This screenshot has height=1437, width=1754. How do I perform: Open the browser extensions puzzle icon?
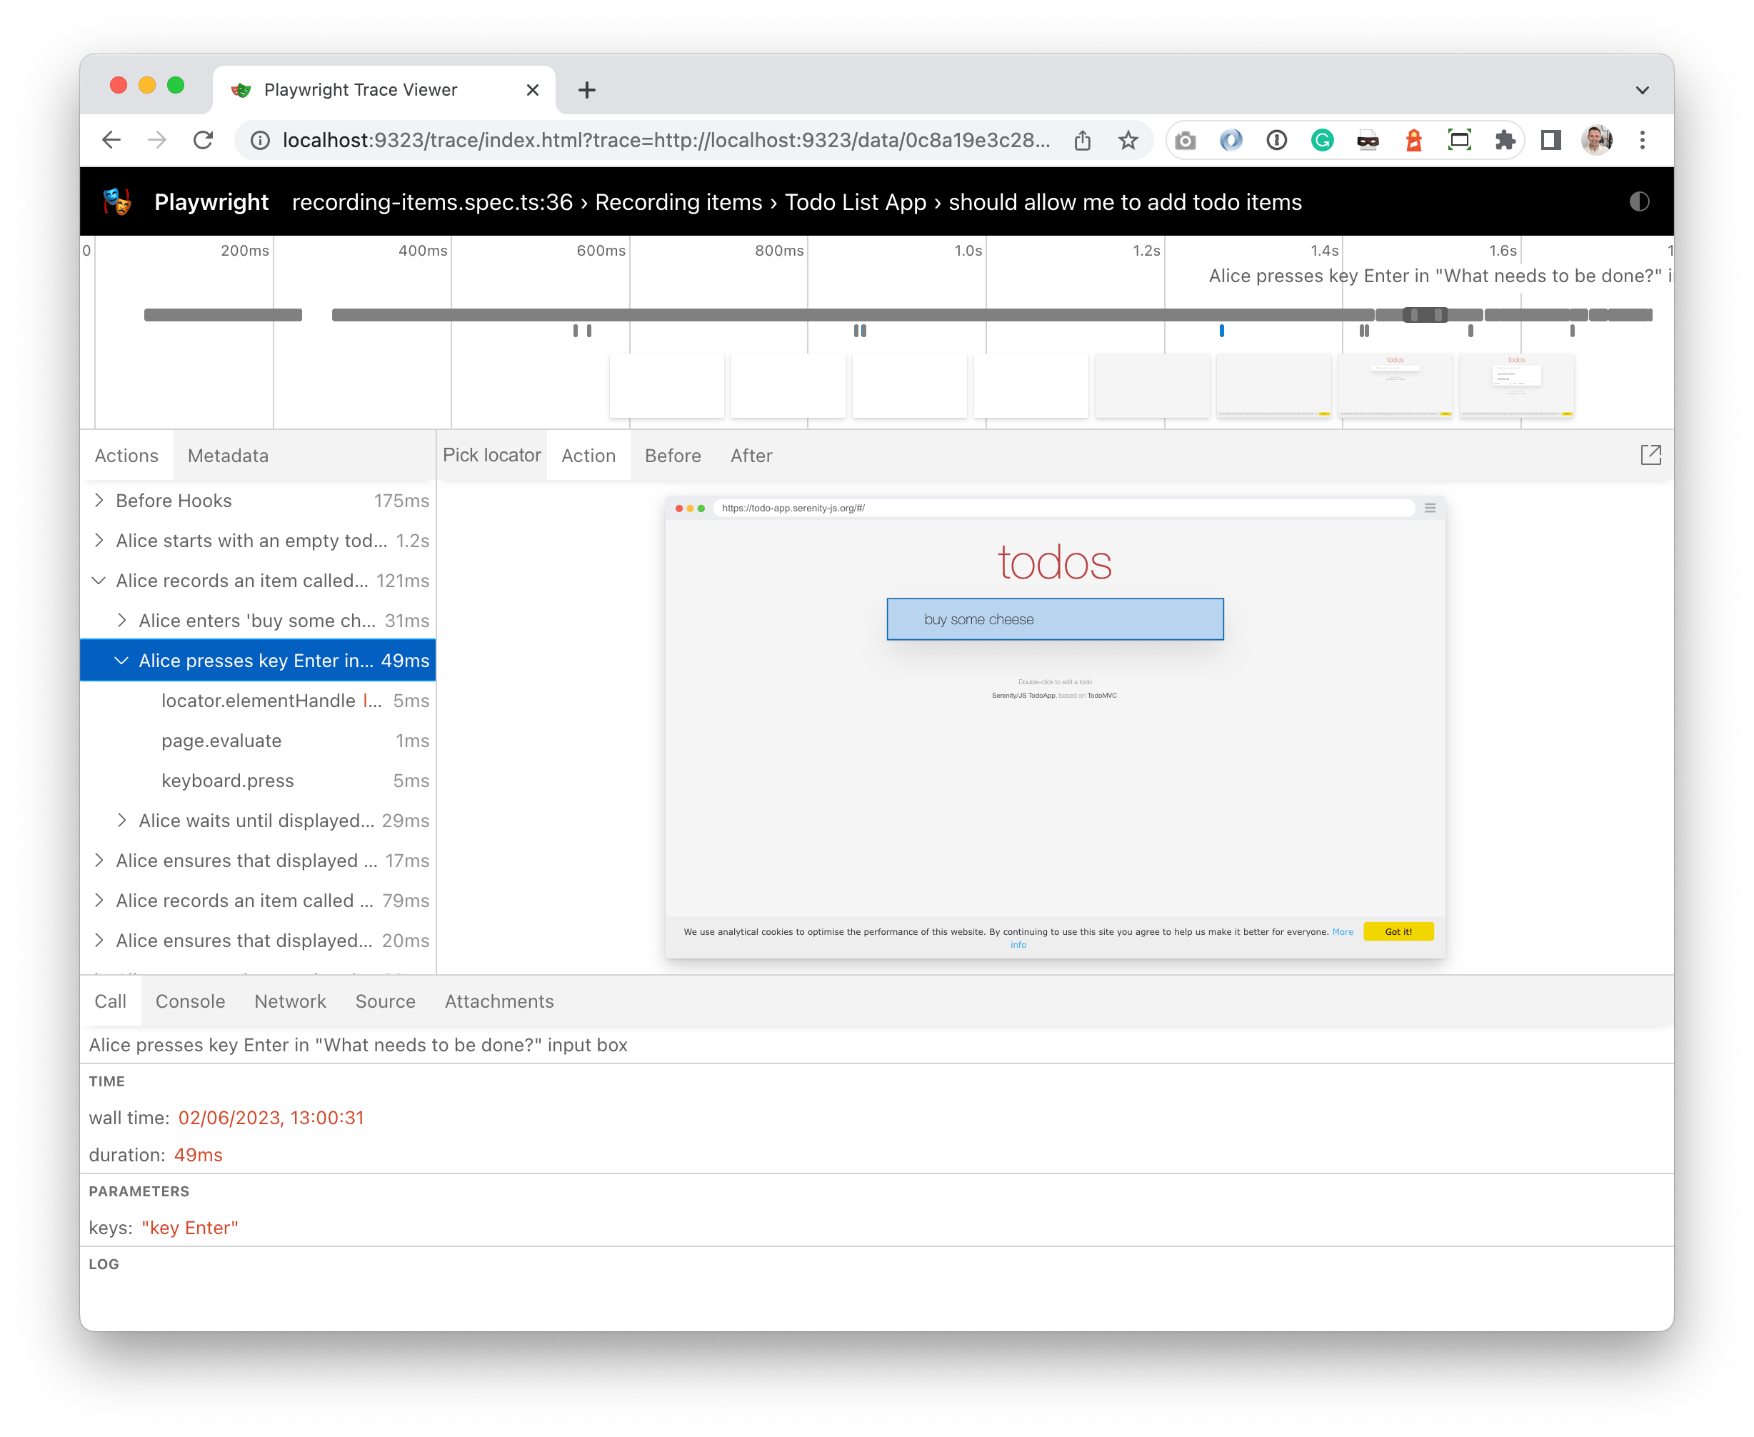click(x=1505, y=140)
